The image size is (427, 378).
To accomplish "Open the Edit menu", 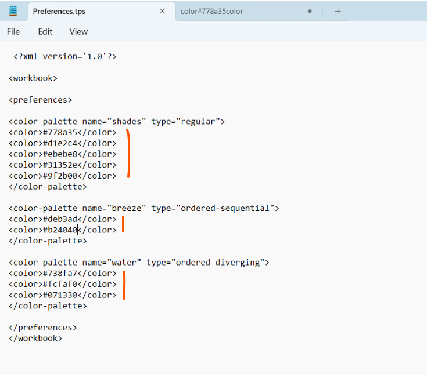I will 45,31.
